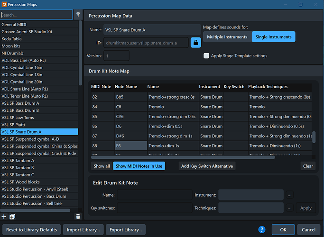Select VSL SP Piatti map
Screen dimensions: 324x237
click(x=39, y=125)
